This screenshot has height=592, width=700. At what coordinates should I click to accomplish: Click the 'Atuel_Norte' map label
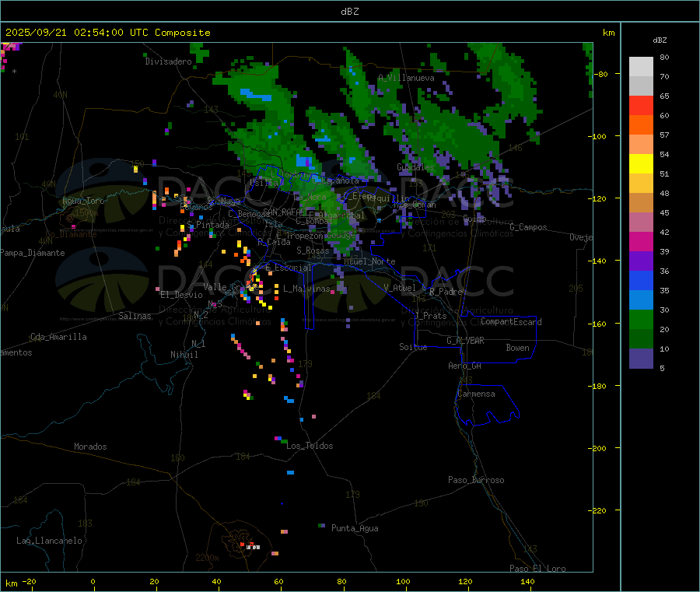coord(369,261)
